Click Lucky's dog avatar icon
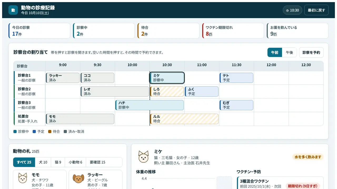 pos(78,178)
